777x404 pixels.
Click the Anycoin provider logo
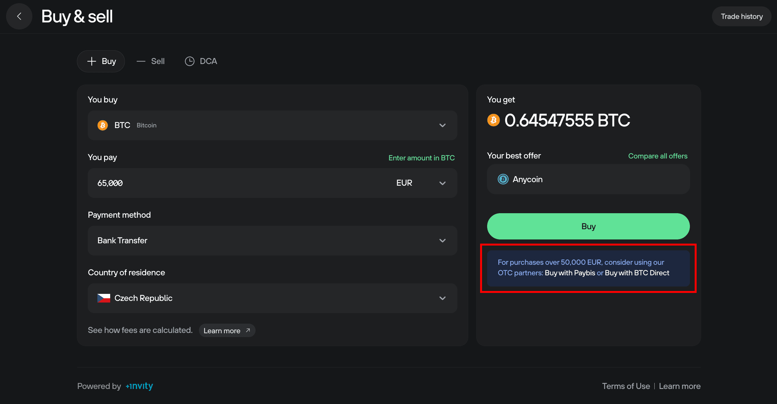(503, 179)
